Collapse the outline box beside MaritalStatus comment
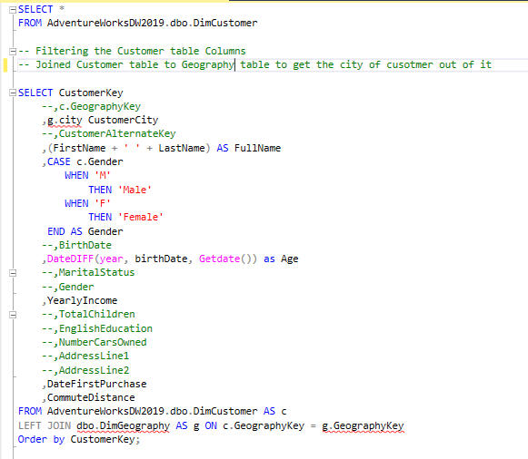Viewport: 528px width, 459px height. (13, 273)
